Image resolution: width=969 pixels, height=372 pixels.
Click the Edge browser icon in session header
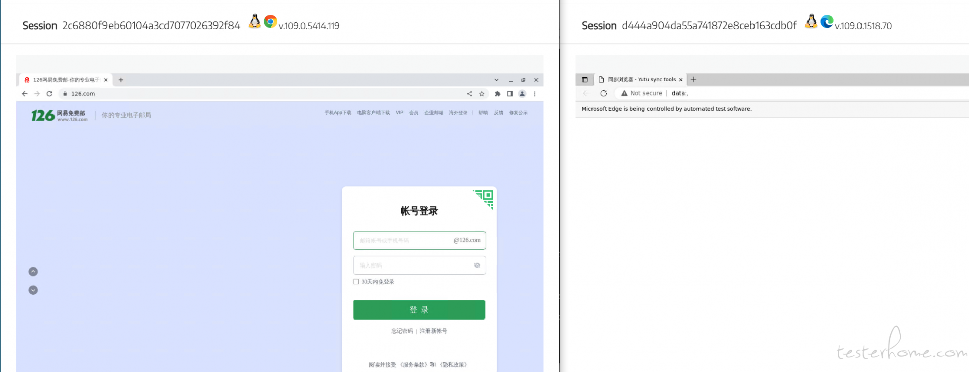[x=827, y=21]
